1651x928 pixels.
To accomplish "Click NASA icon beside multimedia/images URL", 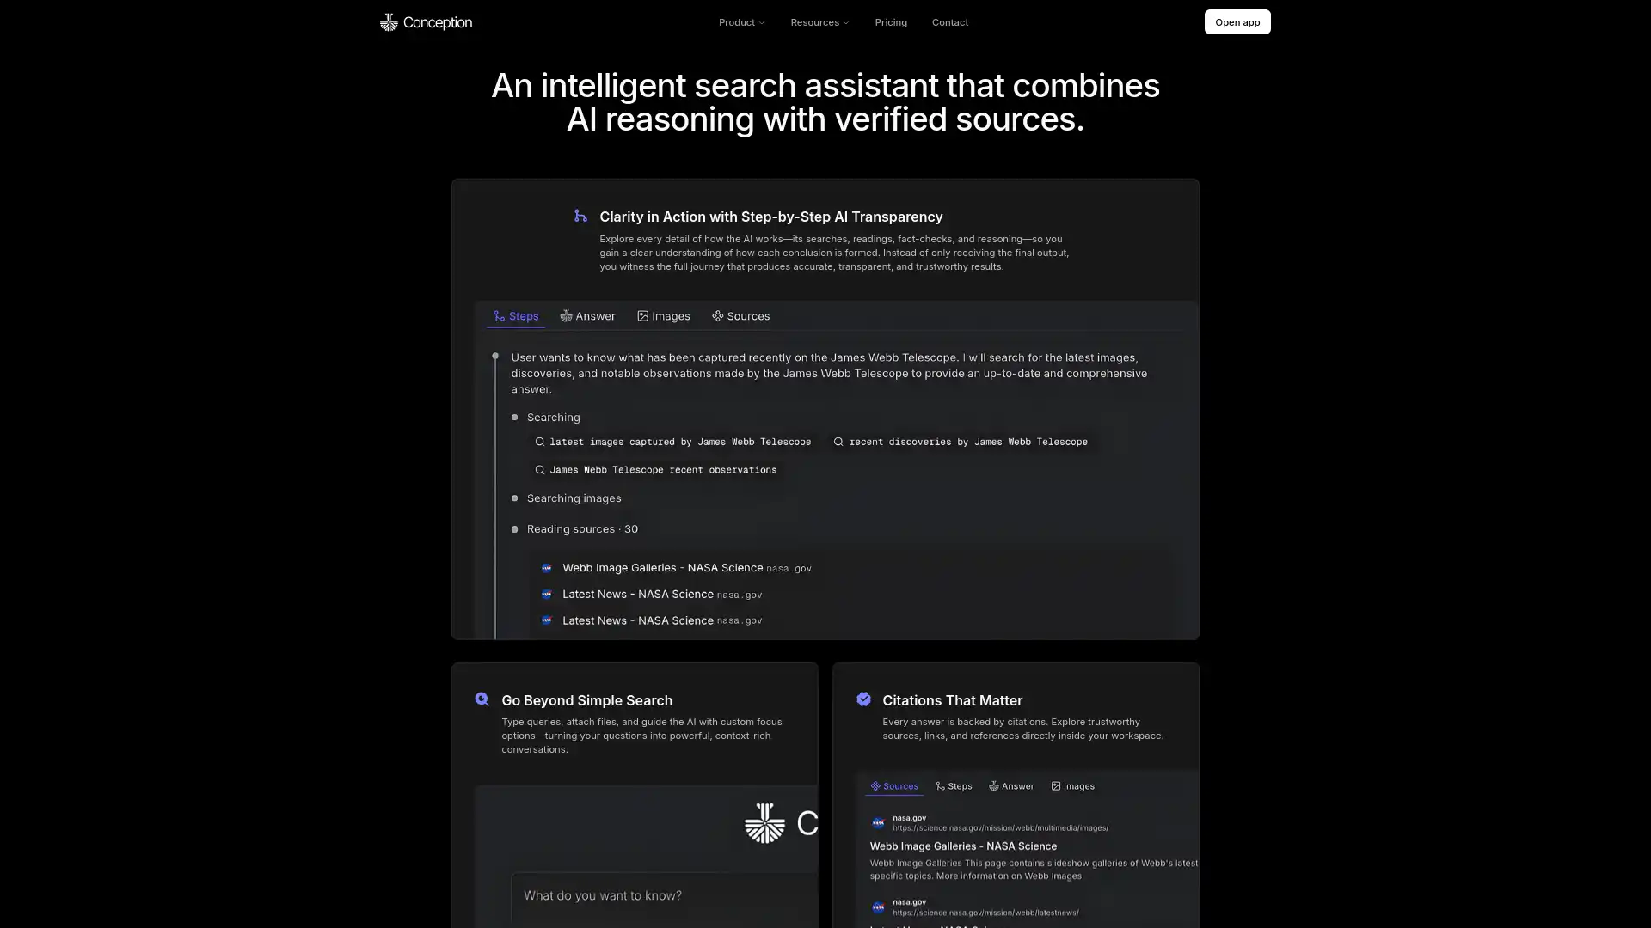I will point(878,823).
